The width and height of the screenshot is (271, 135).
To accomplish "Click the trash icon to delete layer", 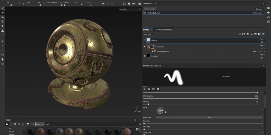I will (x=263, y=34).
